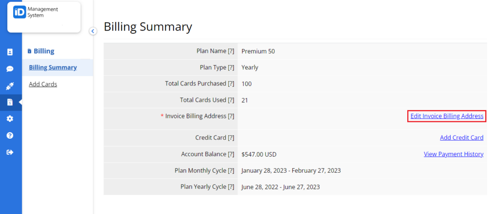This screenshot has width=497, height=214.
Task: Open the chat messages sidebar icon
Action: click(x=10, y=69)
